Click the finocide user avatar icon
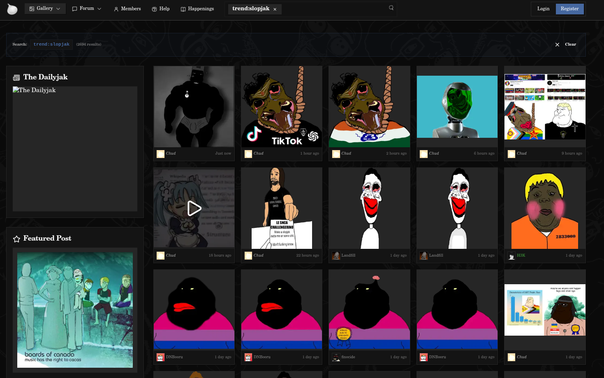 [x=336, y=357]
